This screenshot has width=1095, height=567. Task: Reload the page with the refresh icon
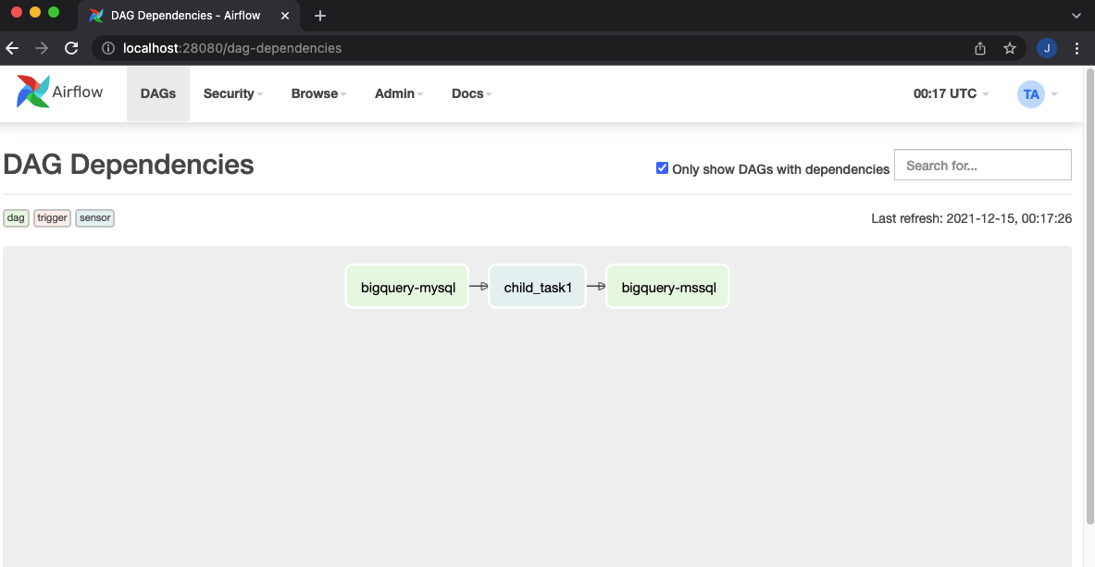71,48
